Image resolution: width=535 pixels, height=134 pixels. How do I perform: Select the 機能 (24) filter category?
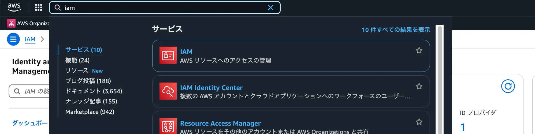(x=77, y=60)
